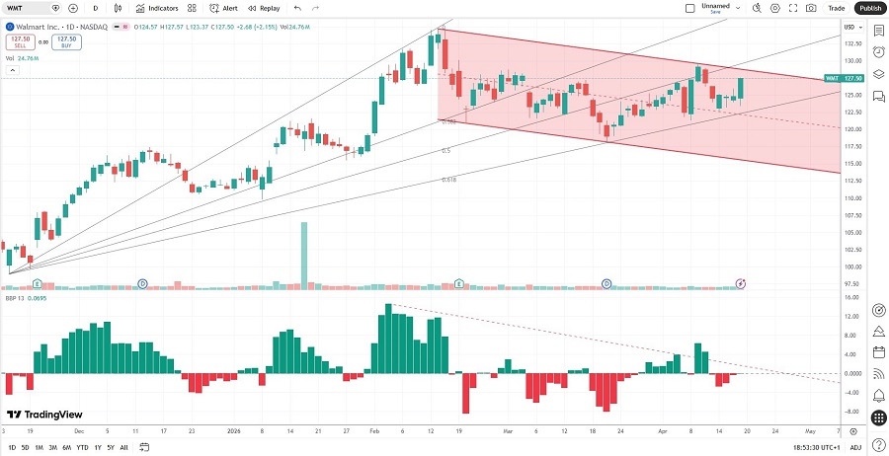Click the second D dividend marker near March
889x456 pixels.
[x=606, y=282]
